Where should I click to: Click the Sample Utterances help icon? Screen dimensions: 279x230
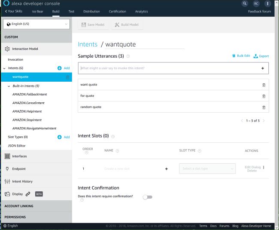coord(128,56)
